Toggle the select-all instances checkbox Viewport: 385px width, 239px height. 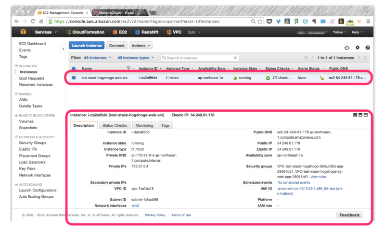(74, 68)
